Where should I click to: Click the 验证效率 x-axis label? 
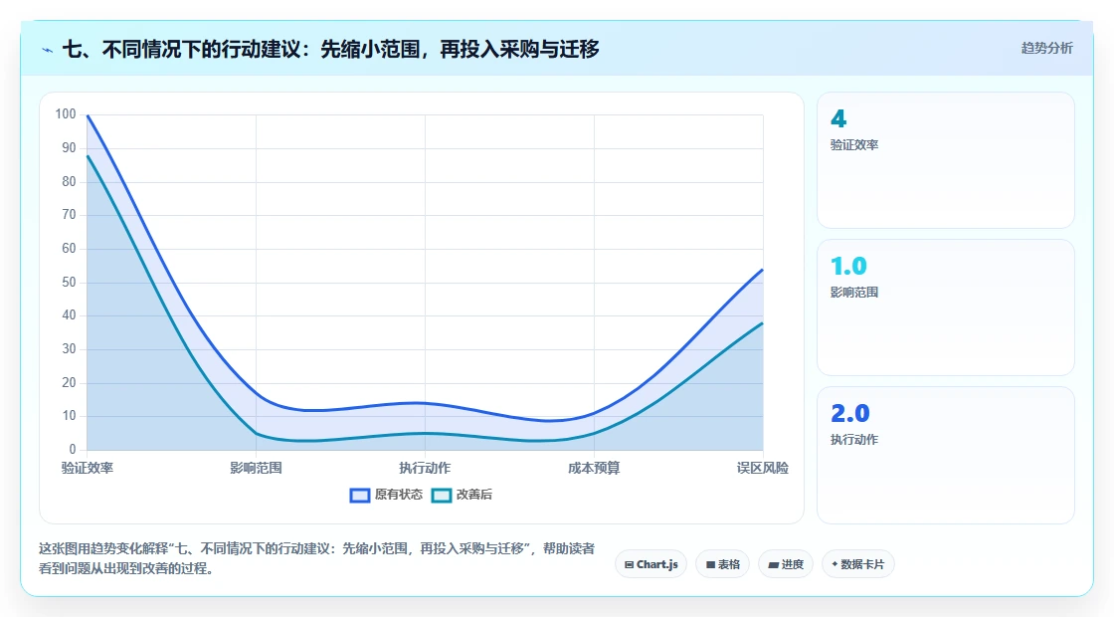pos(88,468)
